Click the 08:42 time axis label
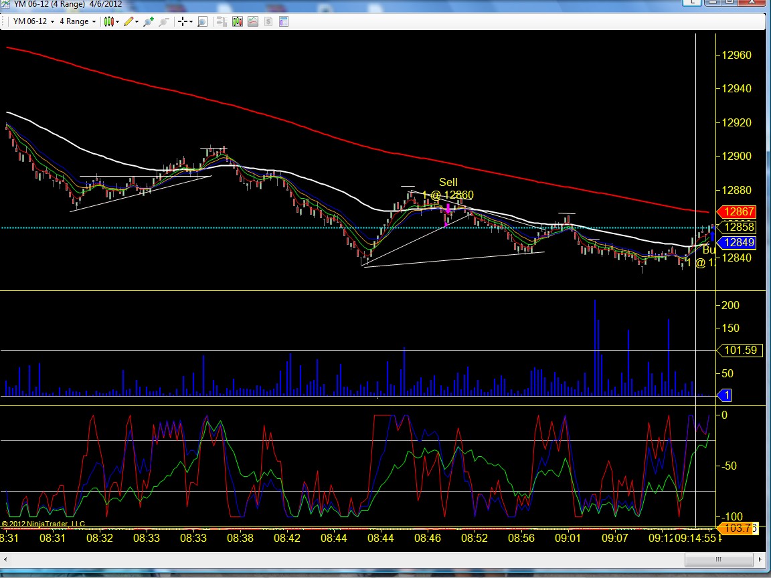The width and height of the screenshot is (771, 578). (x=287, y=538)
